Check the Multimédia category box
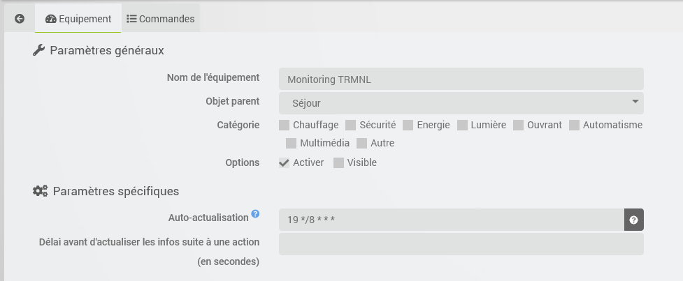 pos(292,144)
